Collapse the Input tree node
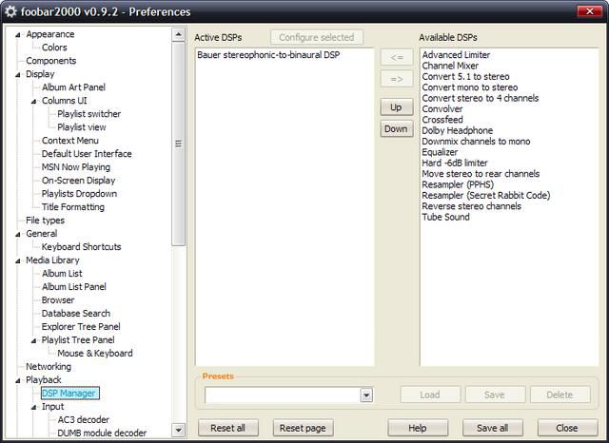This screenshot has width=609, height=443. click(x=34, y=407)
